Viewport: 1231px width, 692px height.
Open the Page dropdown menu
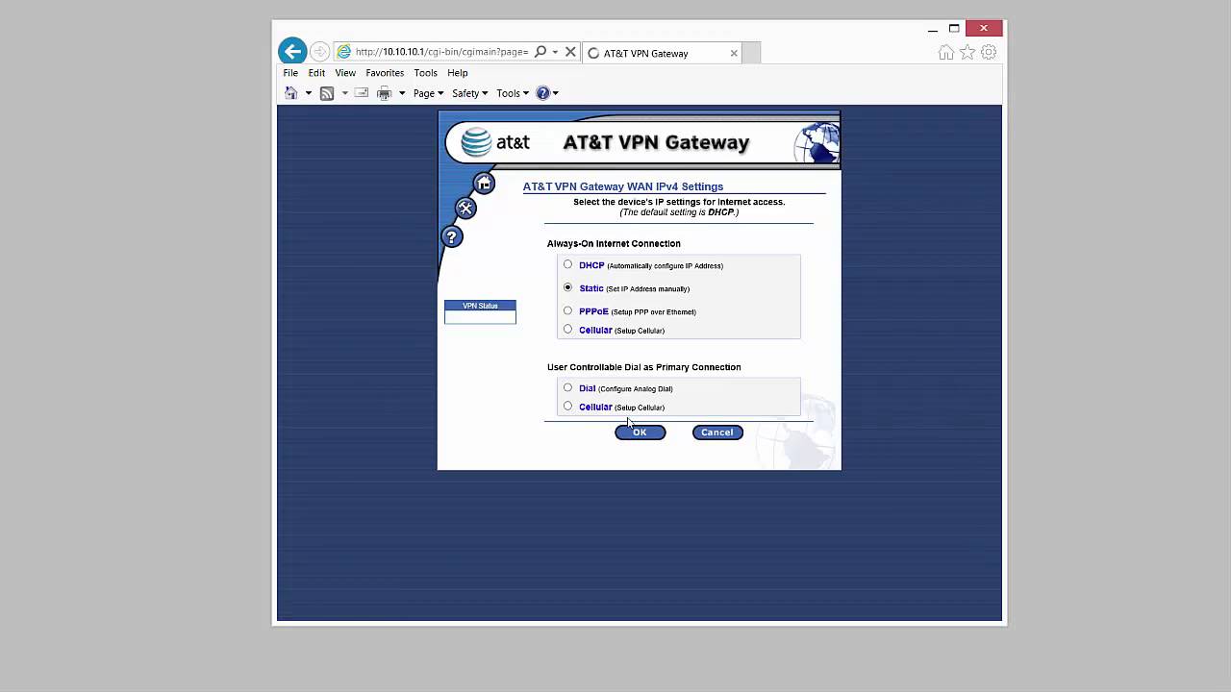(428, 93)
